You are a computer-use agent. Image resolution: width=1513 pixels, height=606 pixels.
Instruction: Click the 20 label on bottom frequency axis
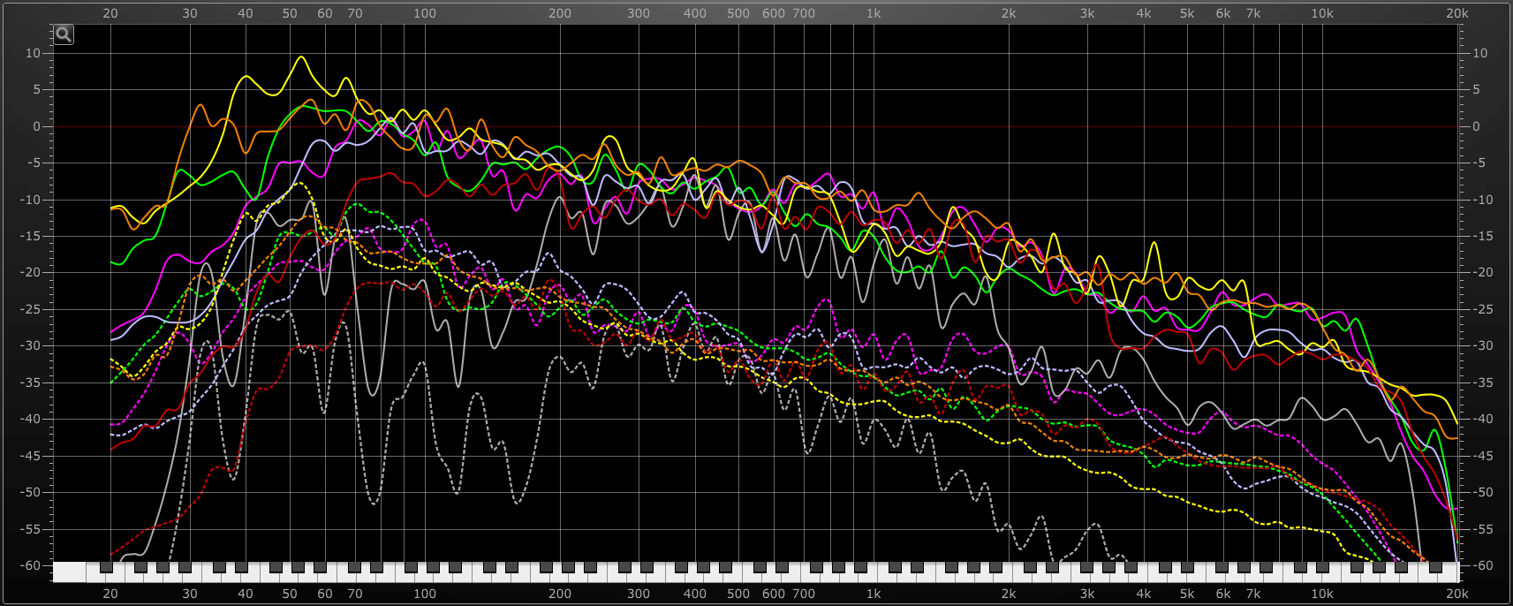pos(110,594)
